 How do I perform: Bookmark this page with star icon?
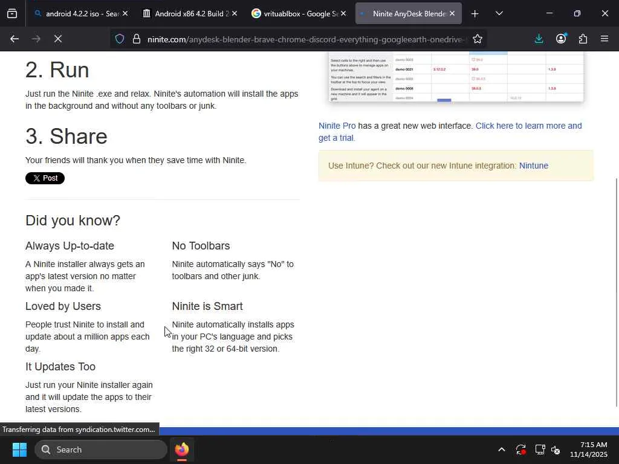point(478,39)
